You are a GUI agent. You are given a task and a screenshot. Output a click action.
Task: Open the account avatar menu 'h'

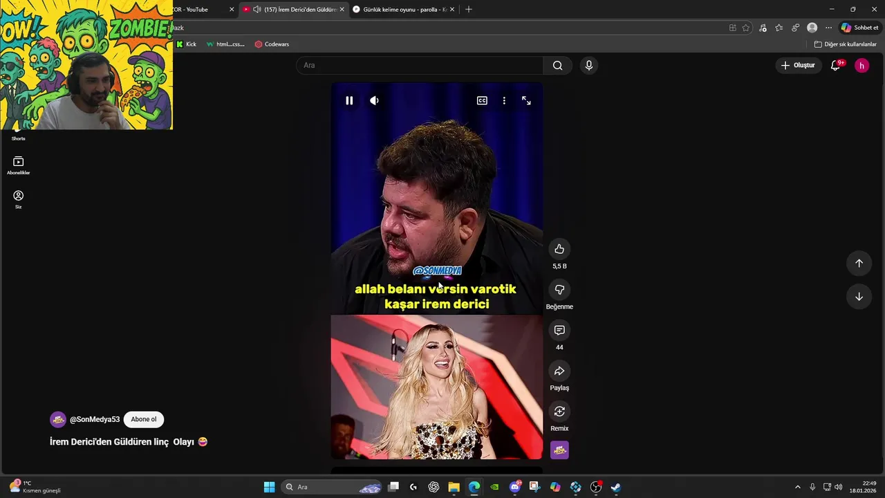click(861, 66)
